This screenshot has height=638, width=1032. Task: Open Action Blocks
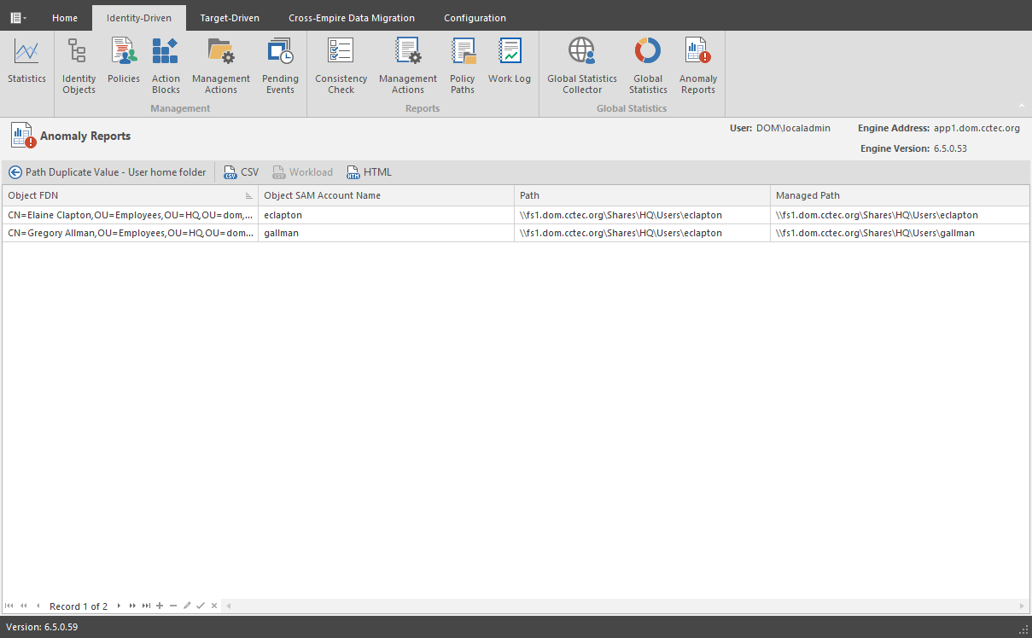pyautogui.click(x=166, y=66)
